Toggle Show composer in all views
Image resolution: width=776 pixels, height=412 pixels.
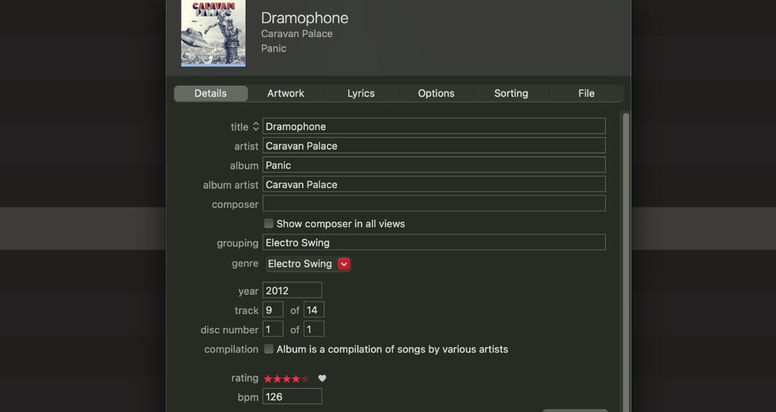(x=269, y=223)
